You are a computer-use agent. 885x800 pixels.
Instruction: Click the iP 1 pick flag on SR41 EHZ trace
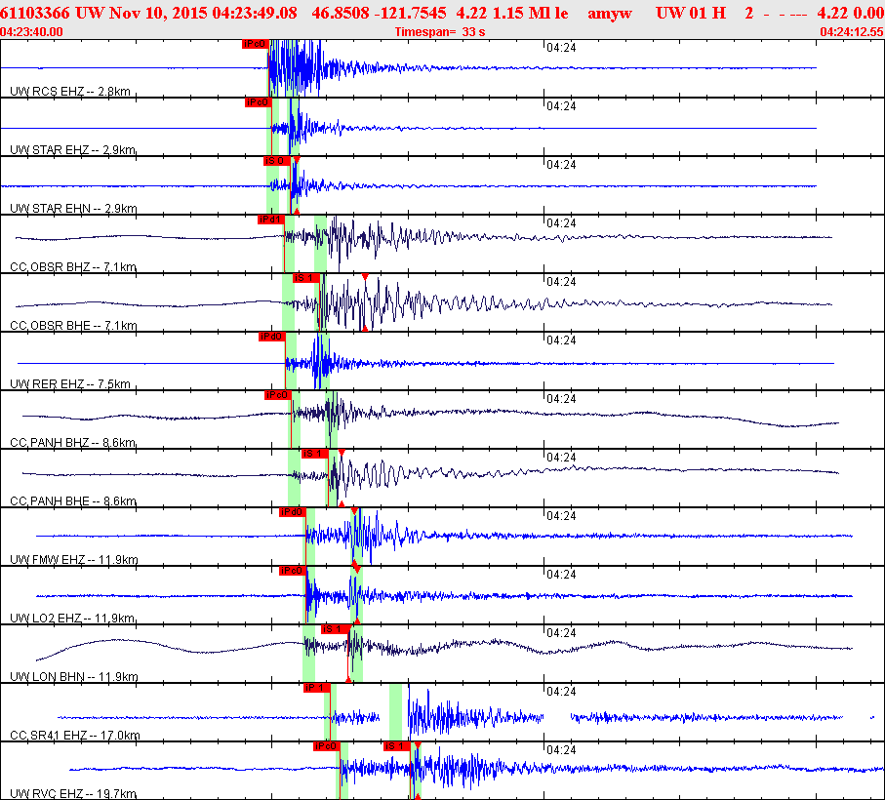click(316, 688)
